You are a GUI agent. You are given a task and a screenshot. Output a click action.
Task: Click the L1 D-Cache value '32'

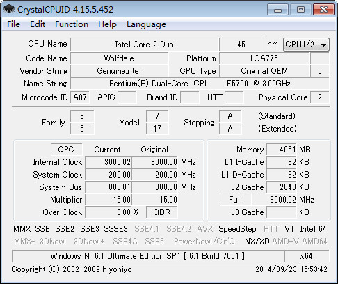[282, 175]
